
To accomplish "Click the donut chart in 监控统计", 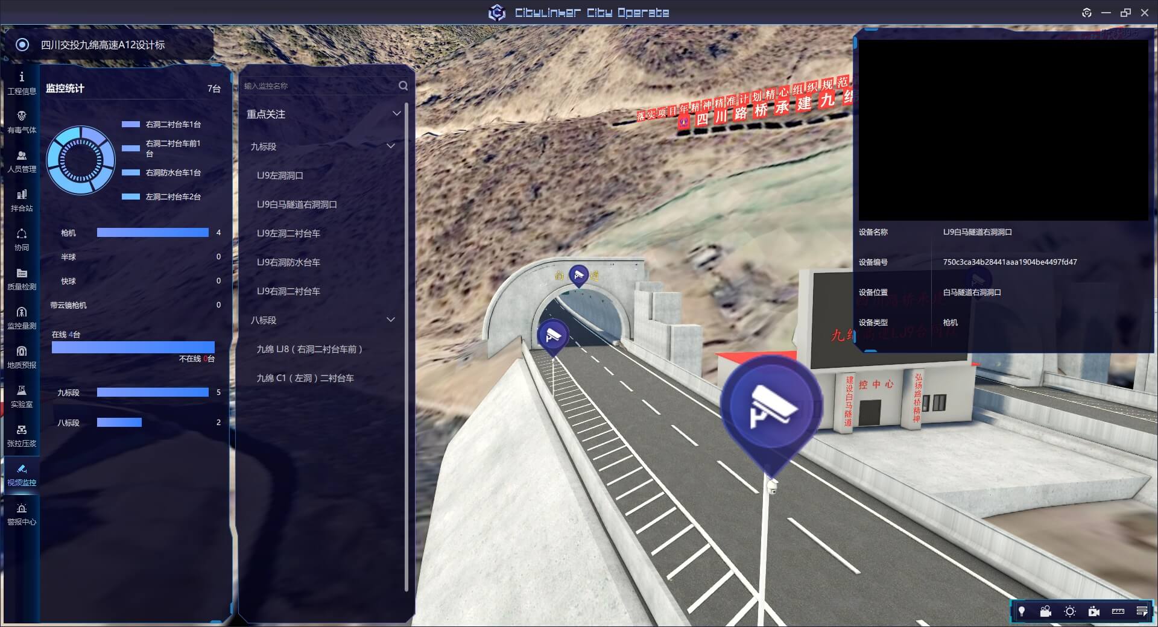I will click(81, 160).
